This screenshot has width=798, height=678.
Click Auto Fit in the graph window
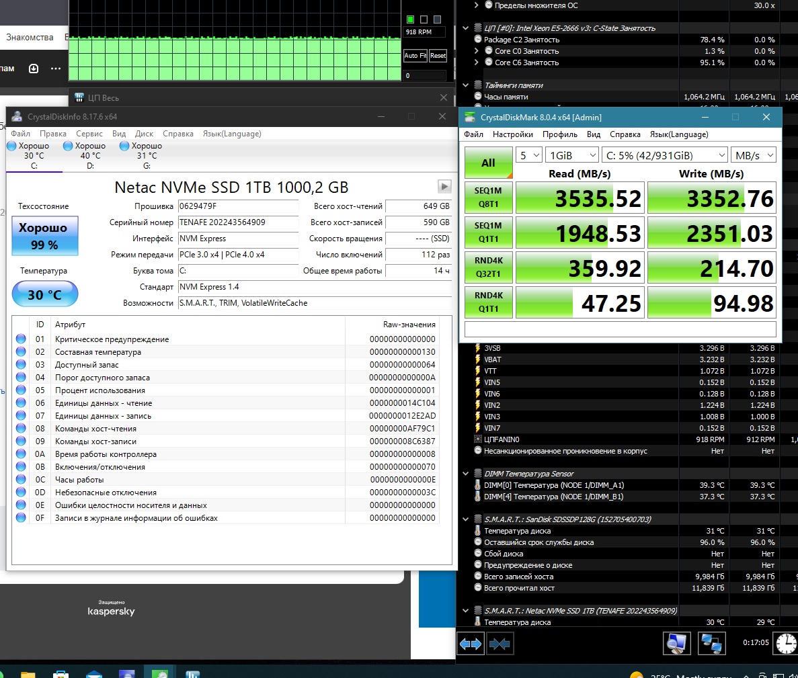click(415, 56)
